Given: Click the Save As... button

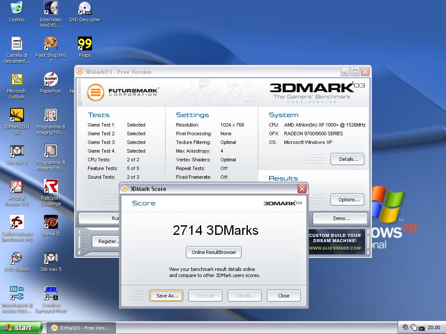Looking at the screenshot, I should pos(166,296).
